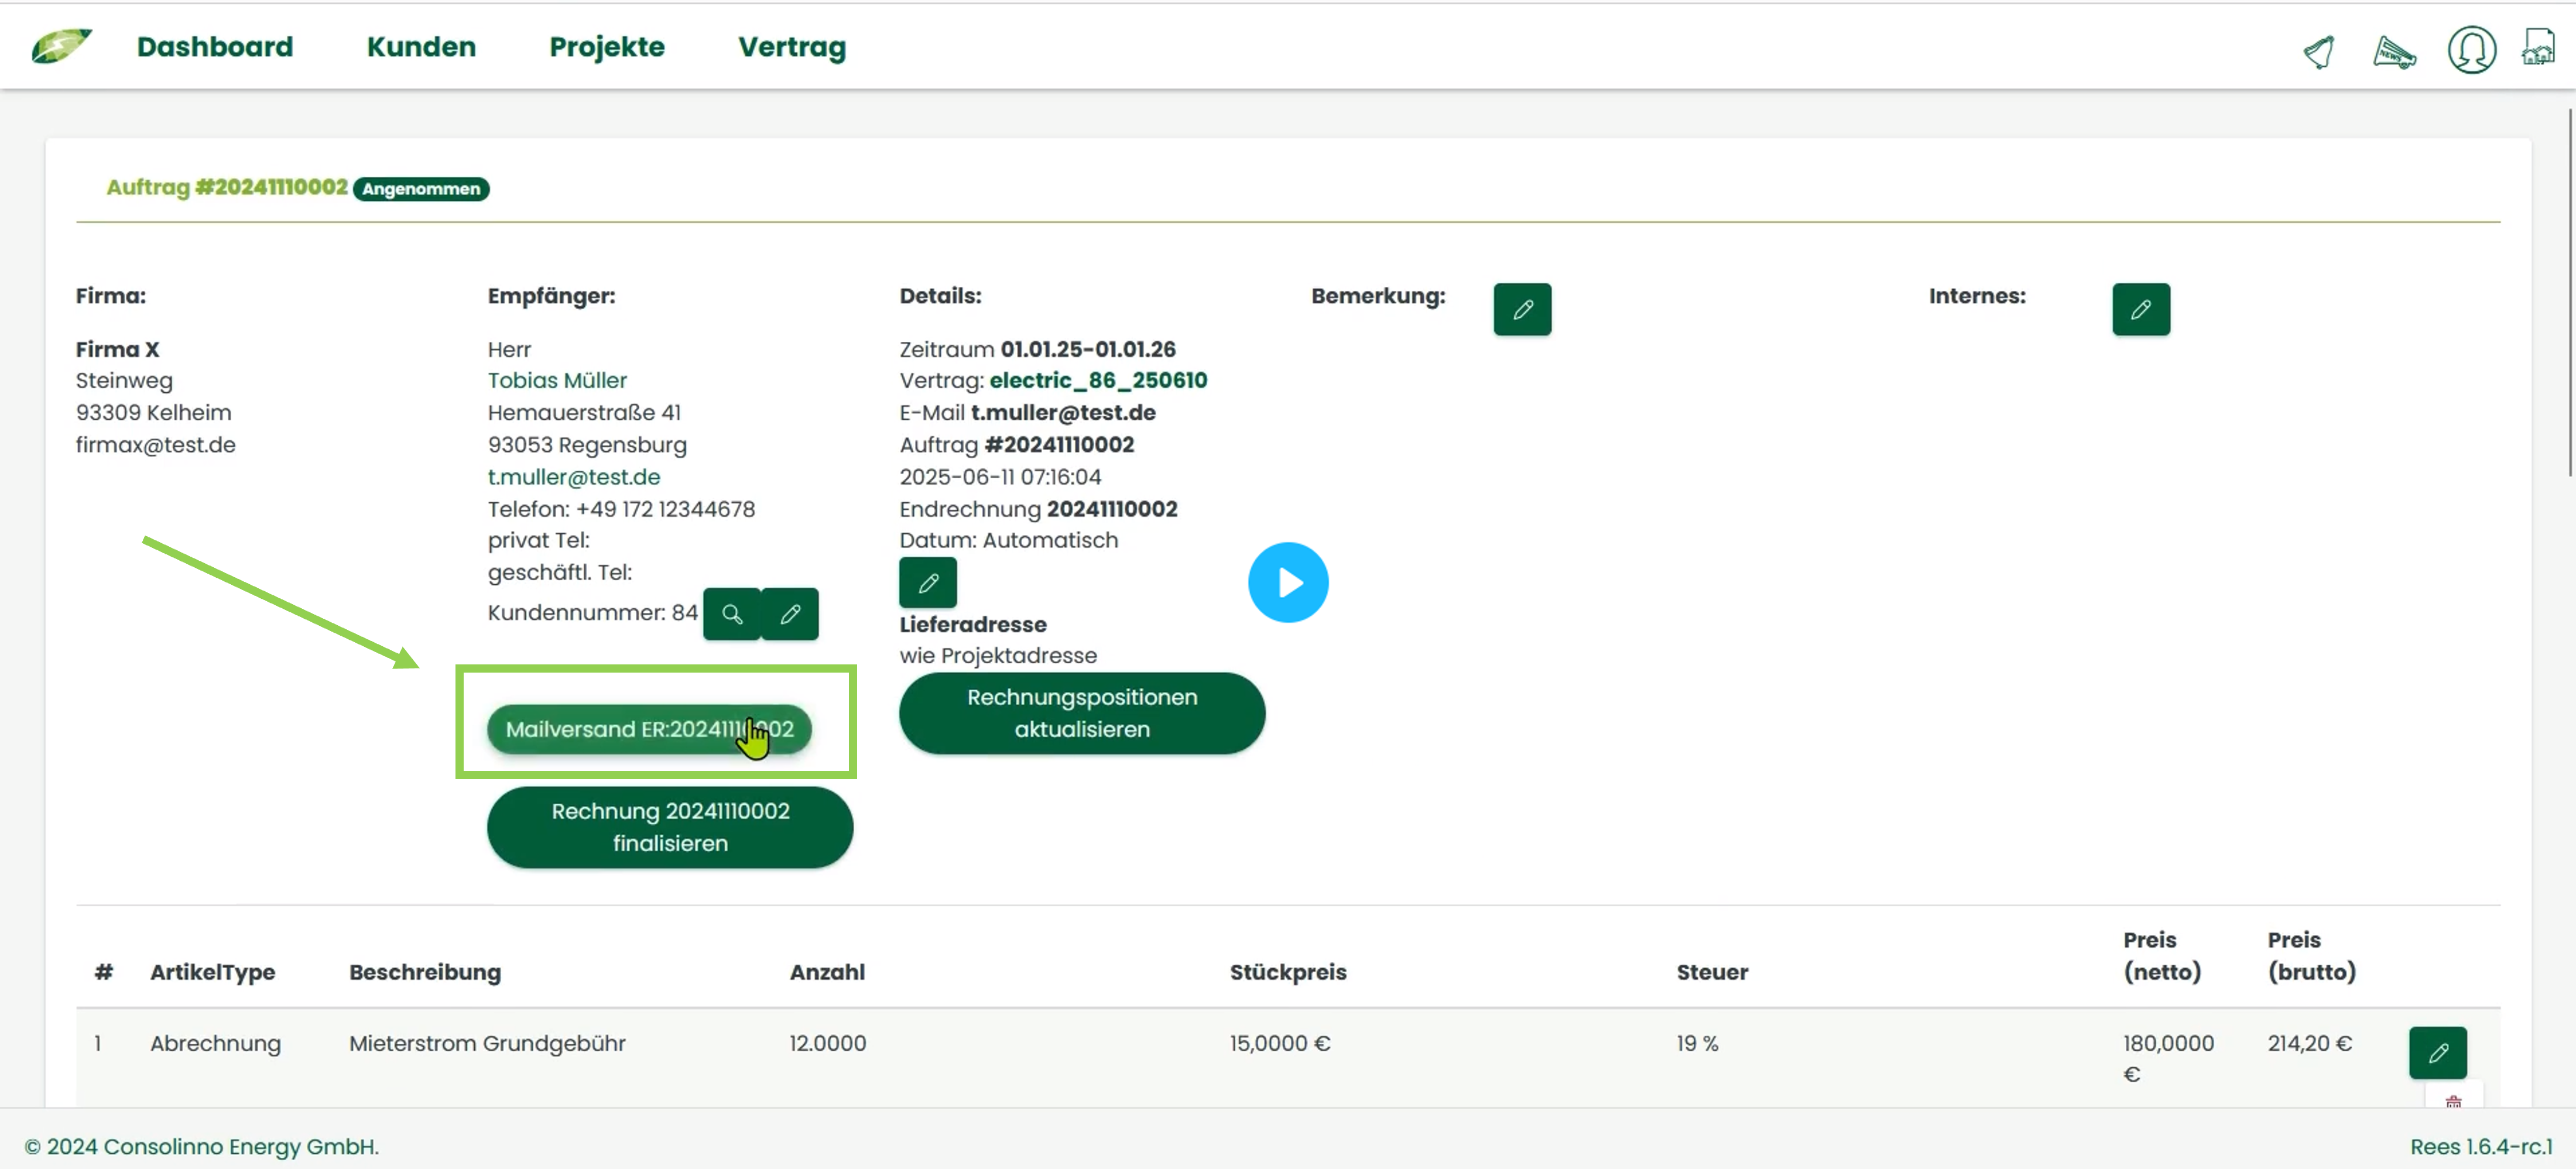Image resolution: width=2576 pixels, height=1169 pixels.
Task: Click Hemauerstraße 41 address line
Action: pos(584,412)
